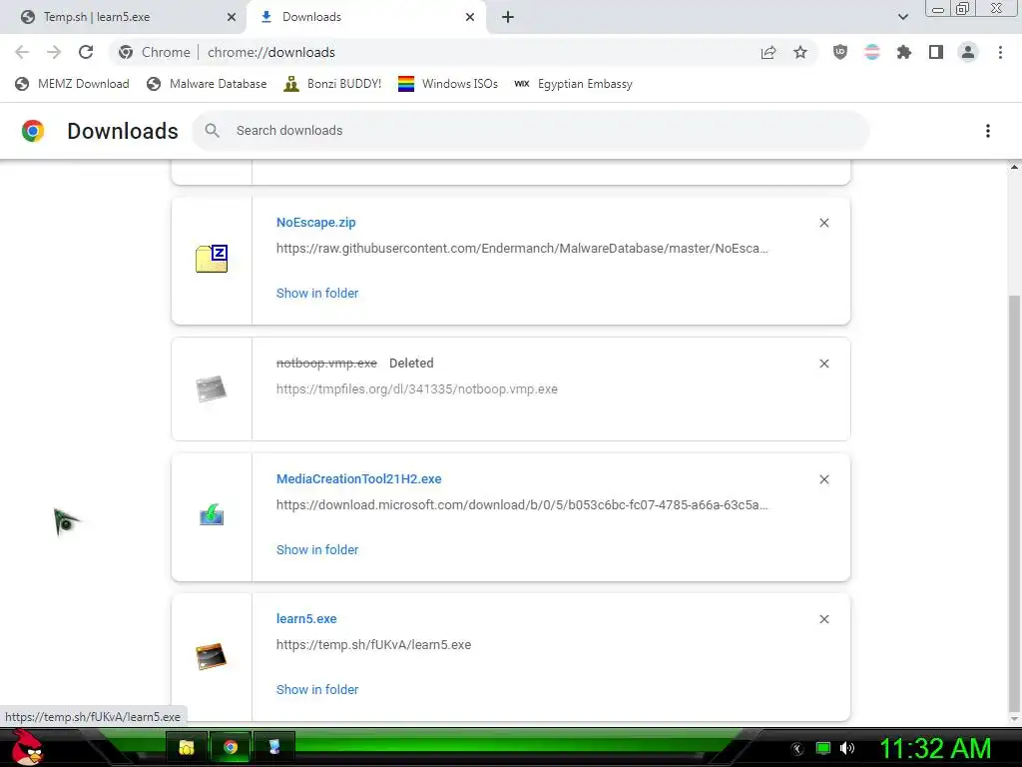
Task: Open the Egyptian Embassy bookmark
Action: (573, 84)
